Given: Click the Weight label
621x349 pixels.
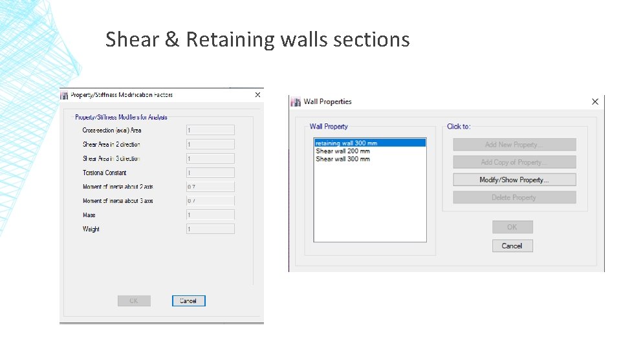Looking at the screenshot, I should click(x=91, y=229).
